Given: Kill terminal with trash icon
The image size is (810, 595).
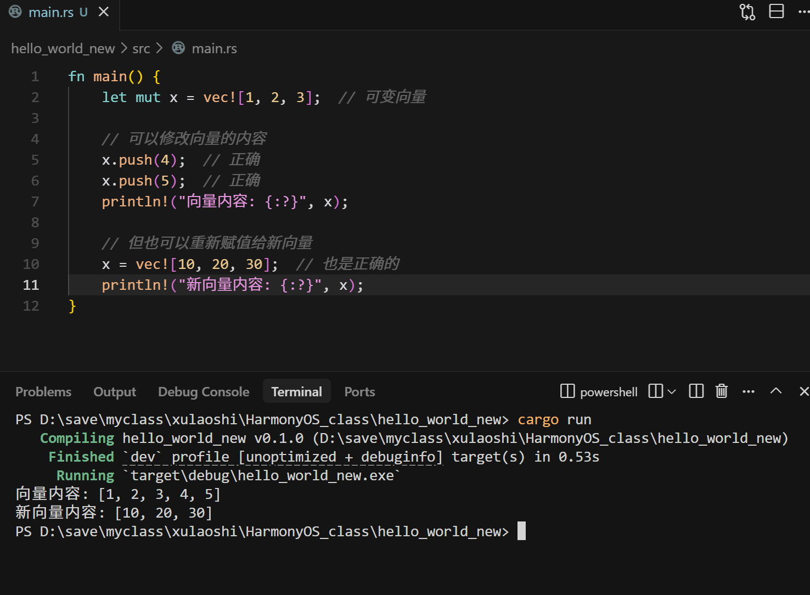Looking at the screenshot, I should [x=722, y=391].
